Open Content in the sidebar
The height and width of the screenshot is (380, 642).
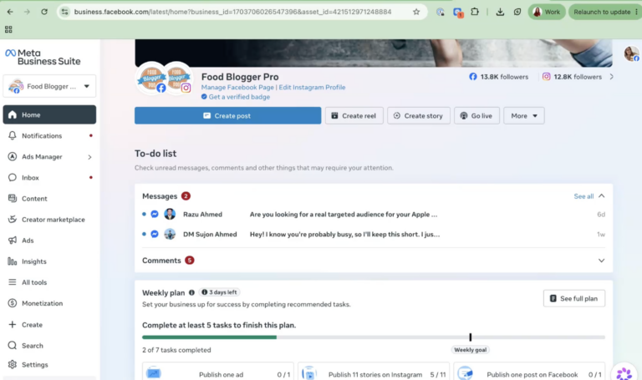coord(49,199)
